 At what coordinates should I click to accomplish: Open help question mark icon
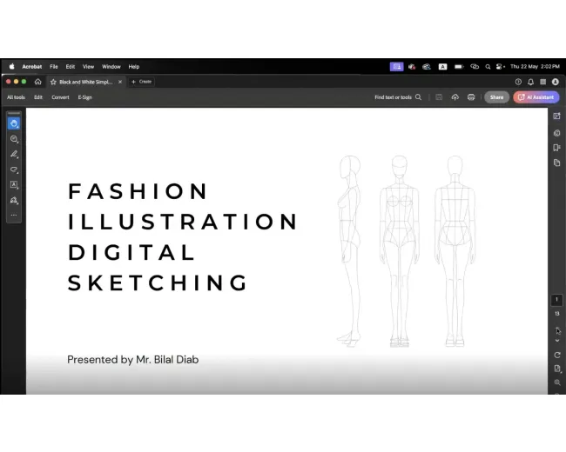(518, 82)
